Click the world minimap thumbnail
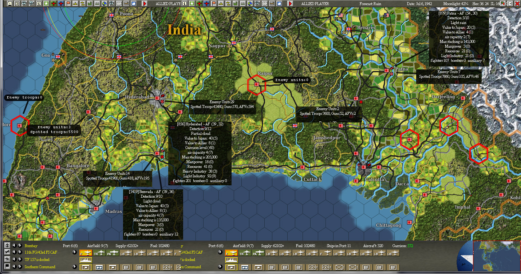Screen dimensions: 521x274 497,257
